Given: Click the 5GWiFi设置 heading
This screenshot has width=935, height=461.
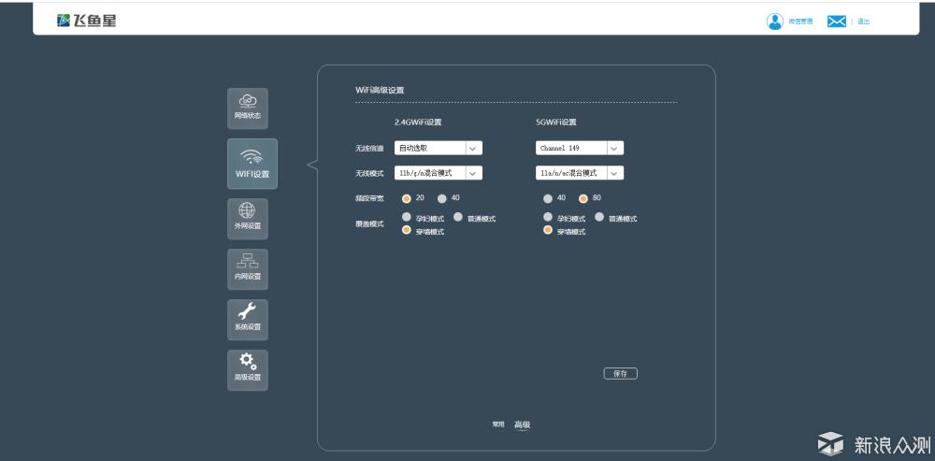Looking at the screenshot, I should (x=556, y=122).
